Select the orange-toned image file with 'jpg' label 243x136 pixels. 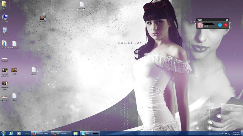coord(14,72)
